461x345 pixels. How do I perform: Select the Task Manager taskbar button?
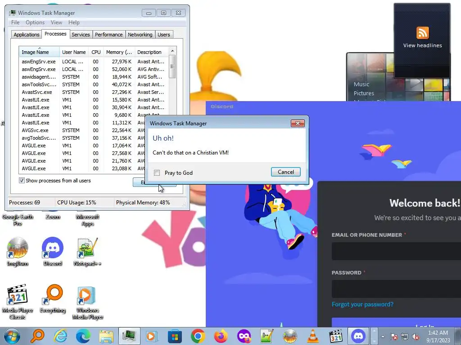[129, 336]
